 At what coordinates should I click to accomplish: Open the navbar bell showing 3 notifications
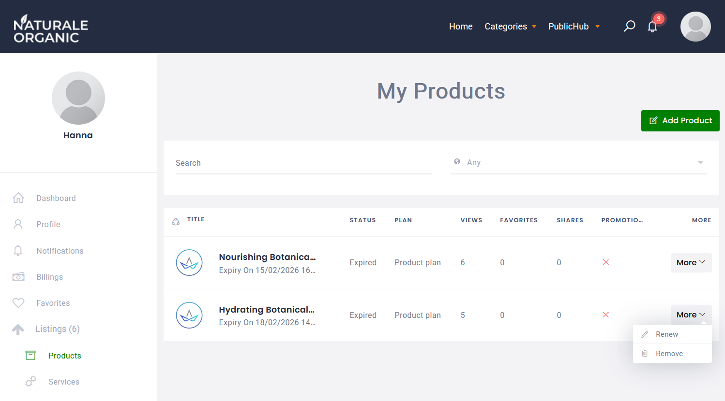tap(652, 27)
